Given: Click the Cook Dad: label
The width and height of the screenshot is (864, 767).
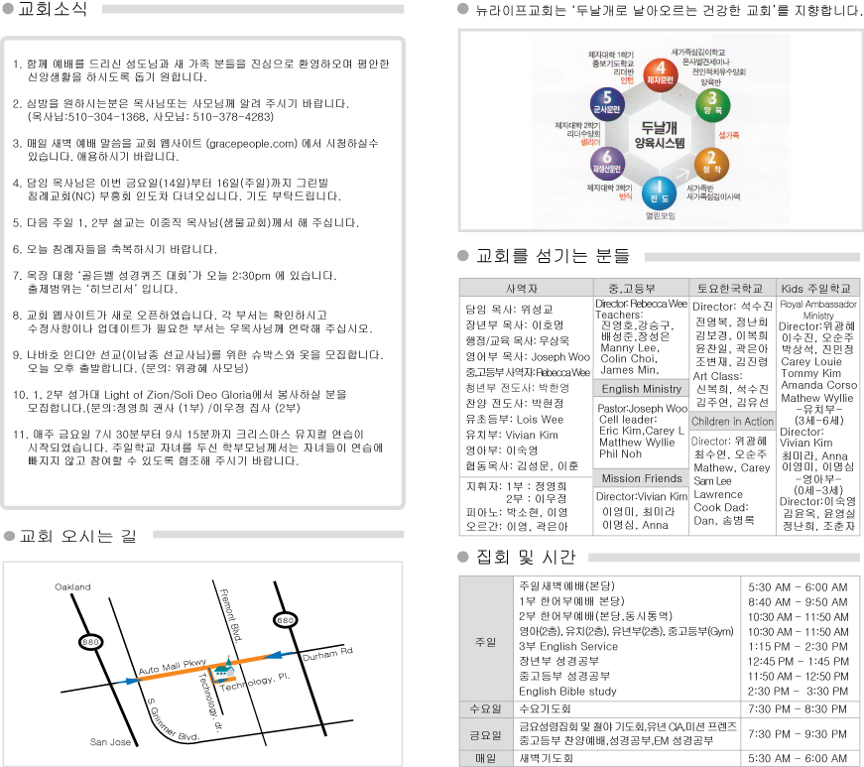Looking at the screenshot, I should click(721, 507).
